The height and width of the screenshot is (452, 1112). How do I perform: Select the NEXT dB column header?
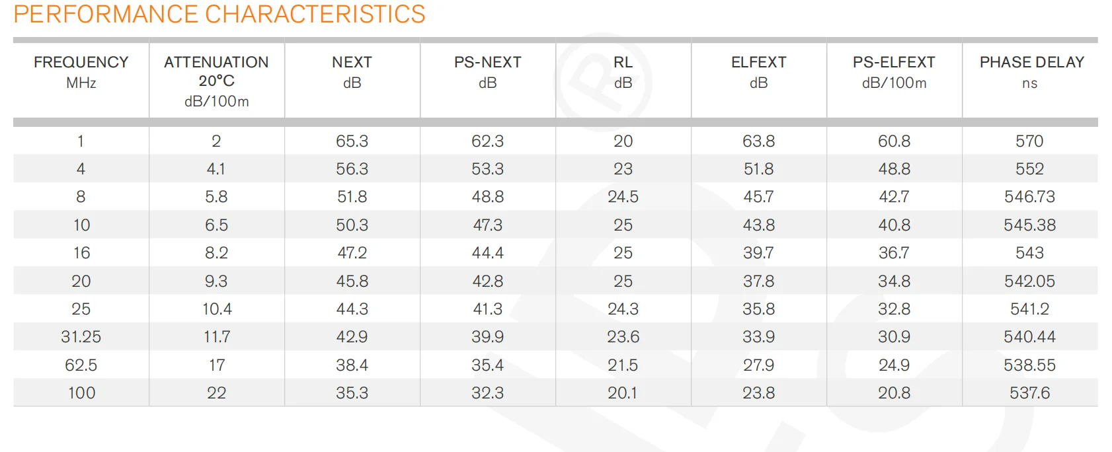352,72
